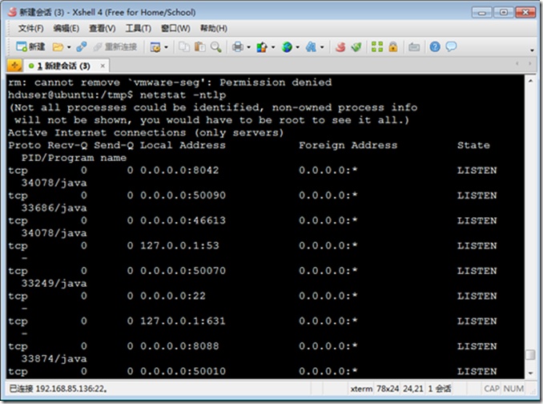Click the Find magnifier icon
Image resolution: width=543 pixels, height=404 pixels.
pyautogui.click(x=216, y=46)
